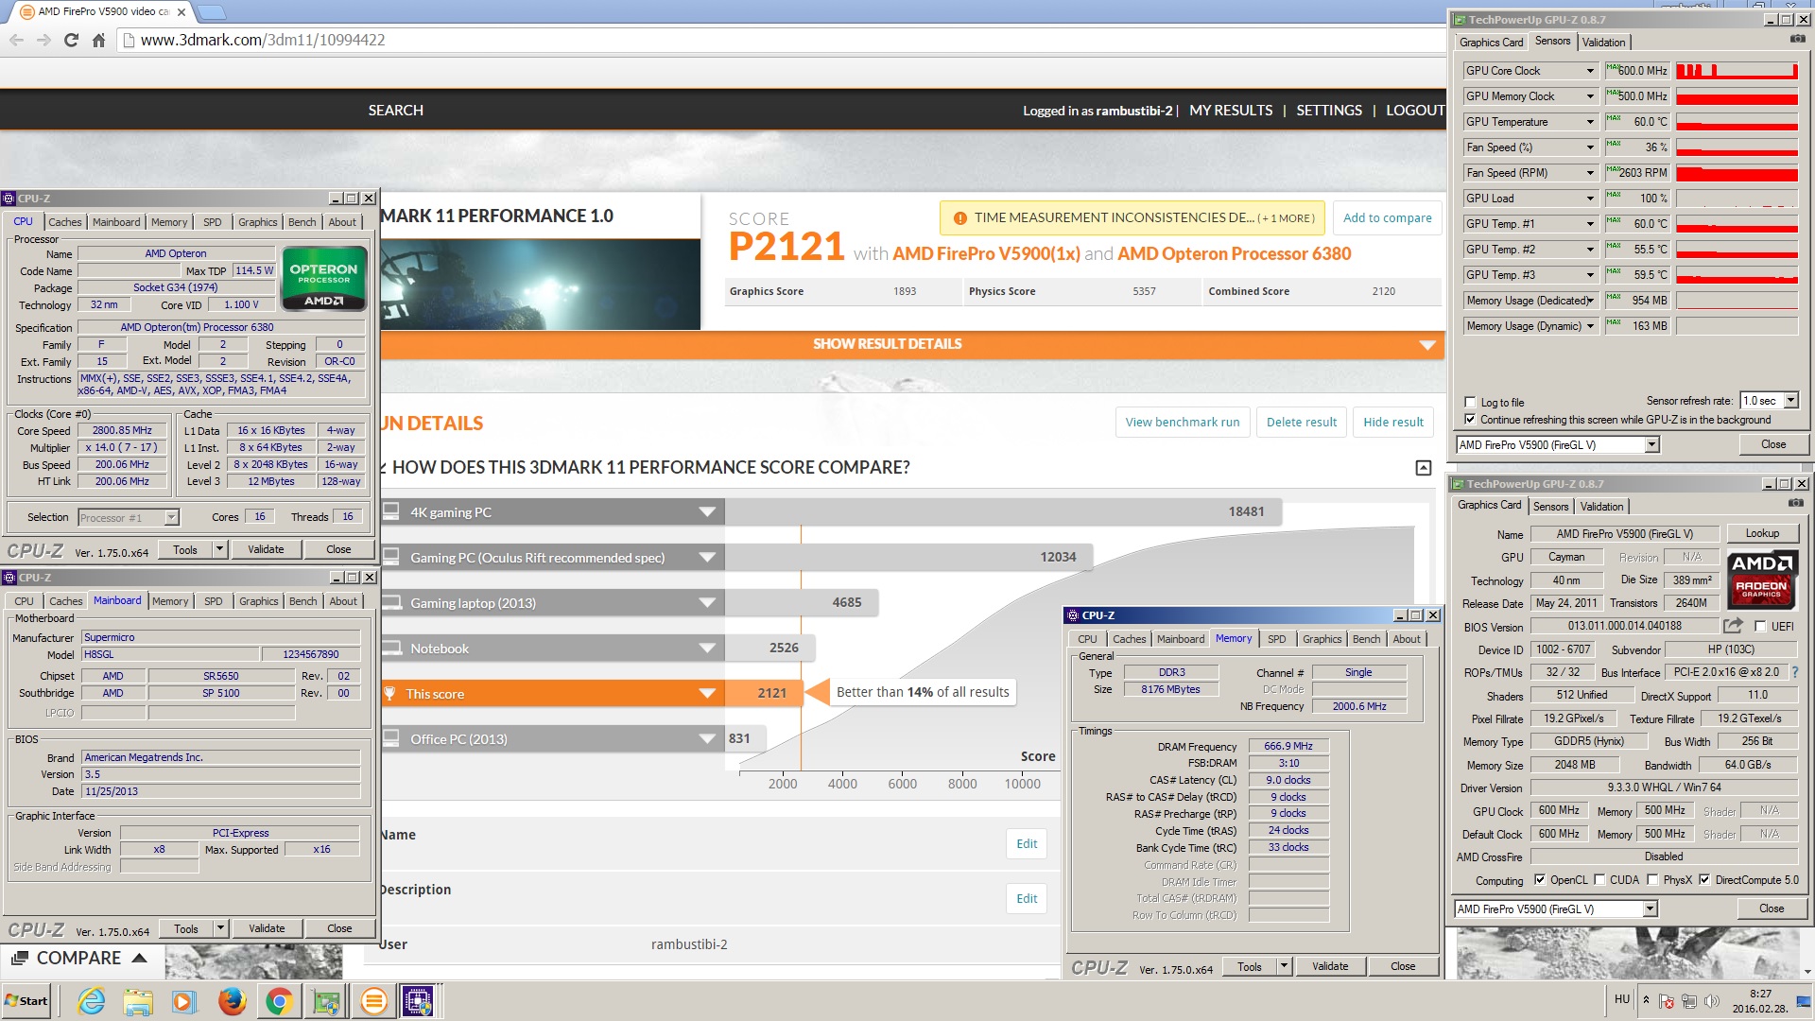Click the 3DMark 11 benchmark thumbnail image
The image size is (1815, 1021).
click(540, 285)
